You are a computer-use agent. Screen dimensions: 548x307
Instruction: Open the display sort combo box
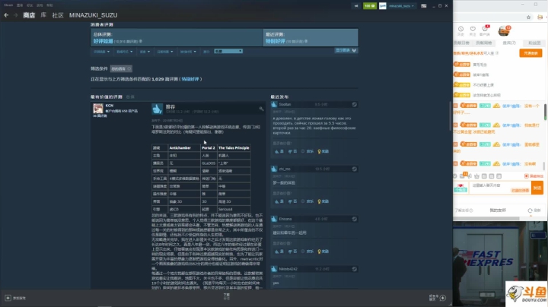coord(228,51)
